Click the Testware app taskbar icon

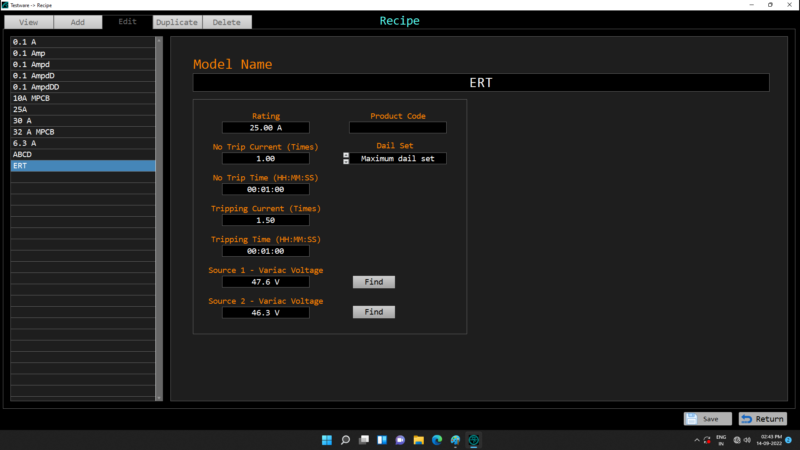point(474,440)
